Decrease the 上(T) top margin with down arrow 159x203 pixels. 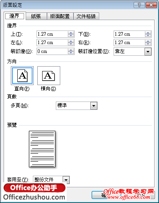[x=71, y=36]
